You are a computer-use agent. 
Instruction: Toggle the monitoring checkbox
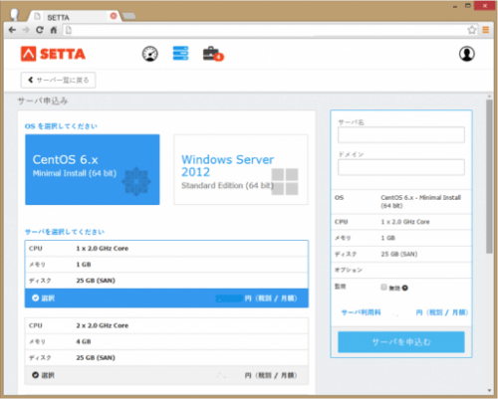pos(383,287)
